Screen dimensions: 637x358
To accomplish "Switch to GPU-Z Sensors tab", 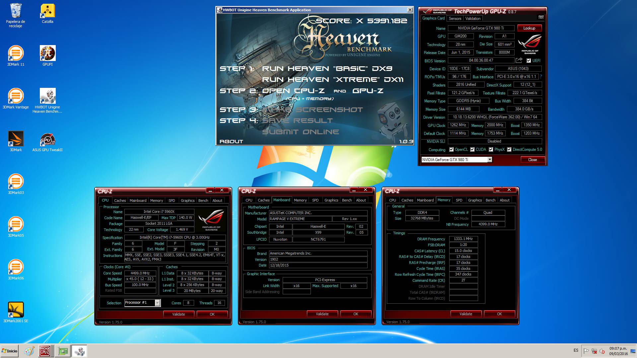I will click(455, 19).
